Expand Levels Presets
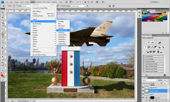The width and height of the screenshot is (170, 102). click(x=144, y=56)
